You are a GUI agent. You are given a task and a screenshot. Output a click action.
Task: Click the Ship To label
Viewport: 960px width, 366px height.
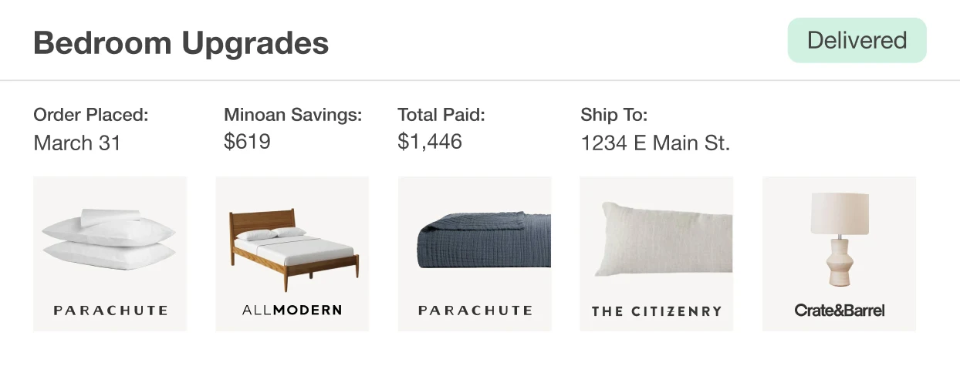pos(614,115)
